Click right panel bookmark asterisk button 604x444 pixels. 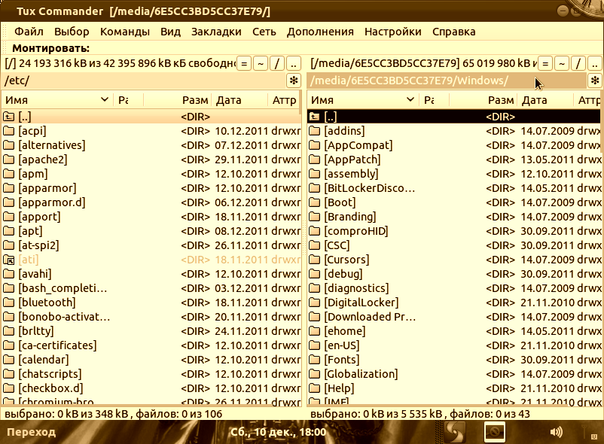tap(595, 81)
